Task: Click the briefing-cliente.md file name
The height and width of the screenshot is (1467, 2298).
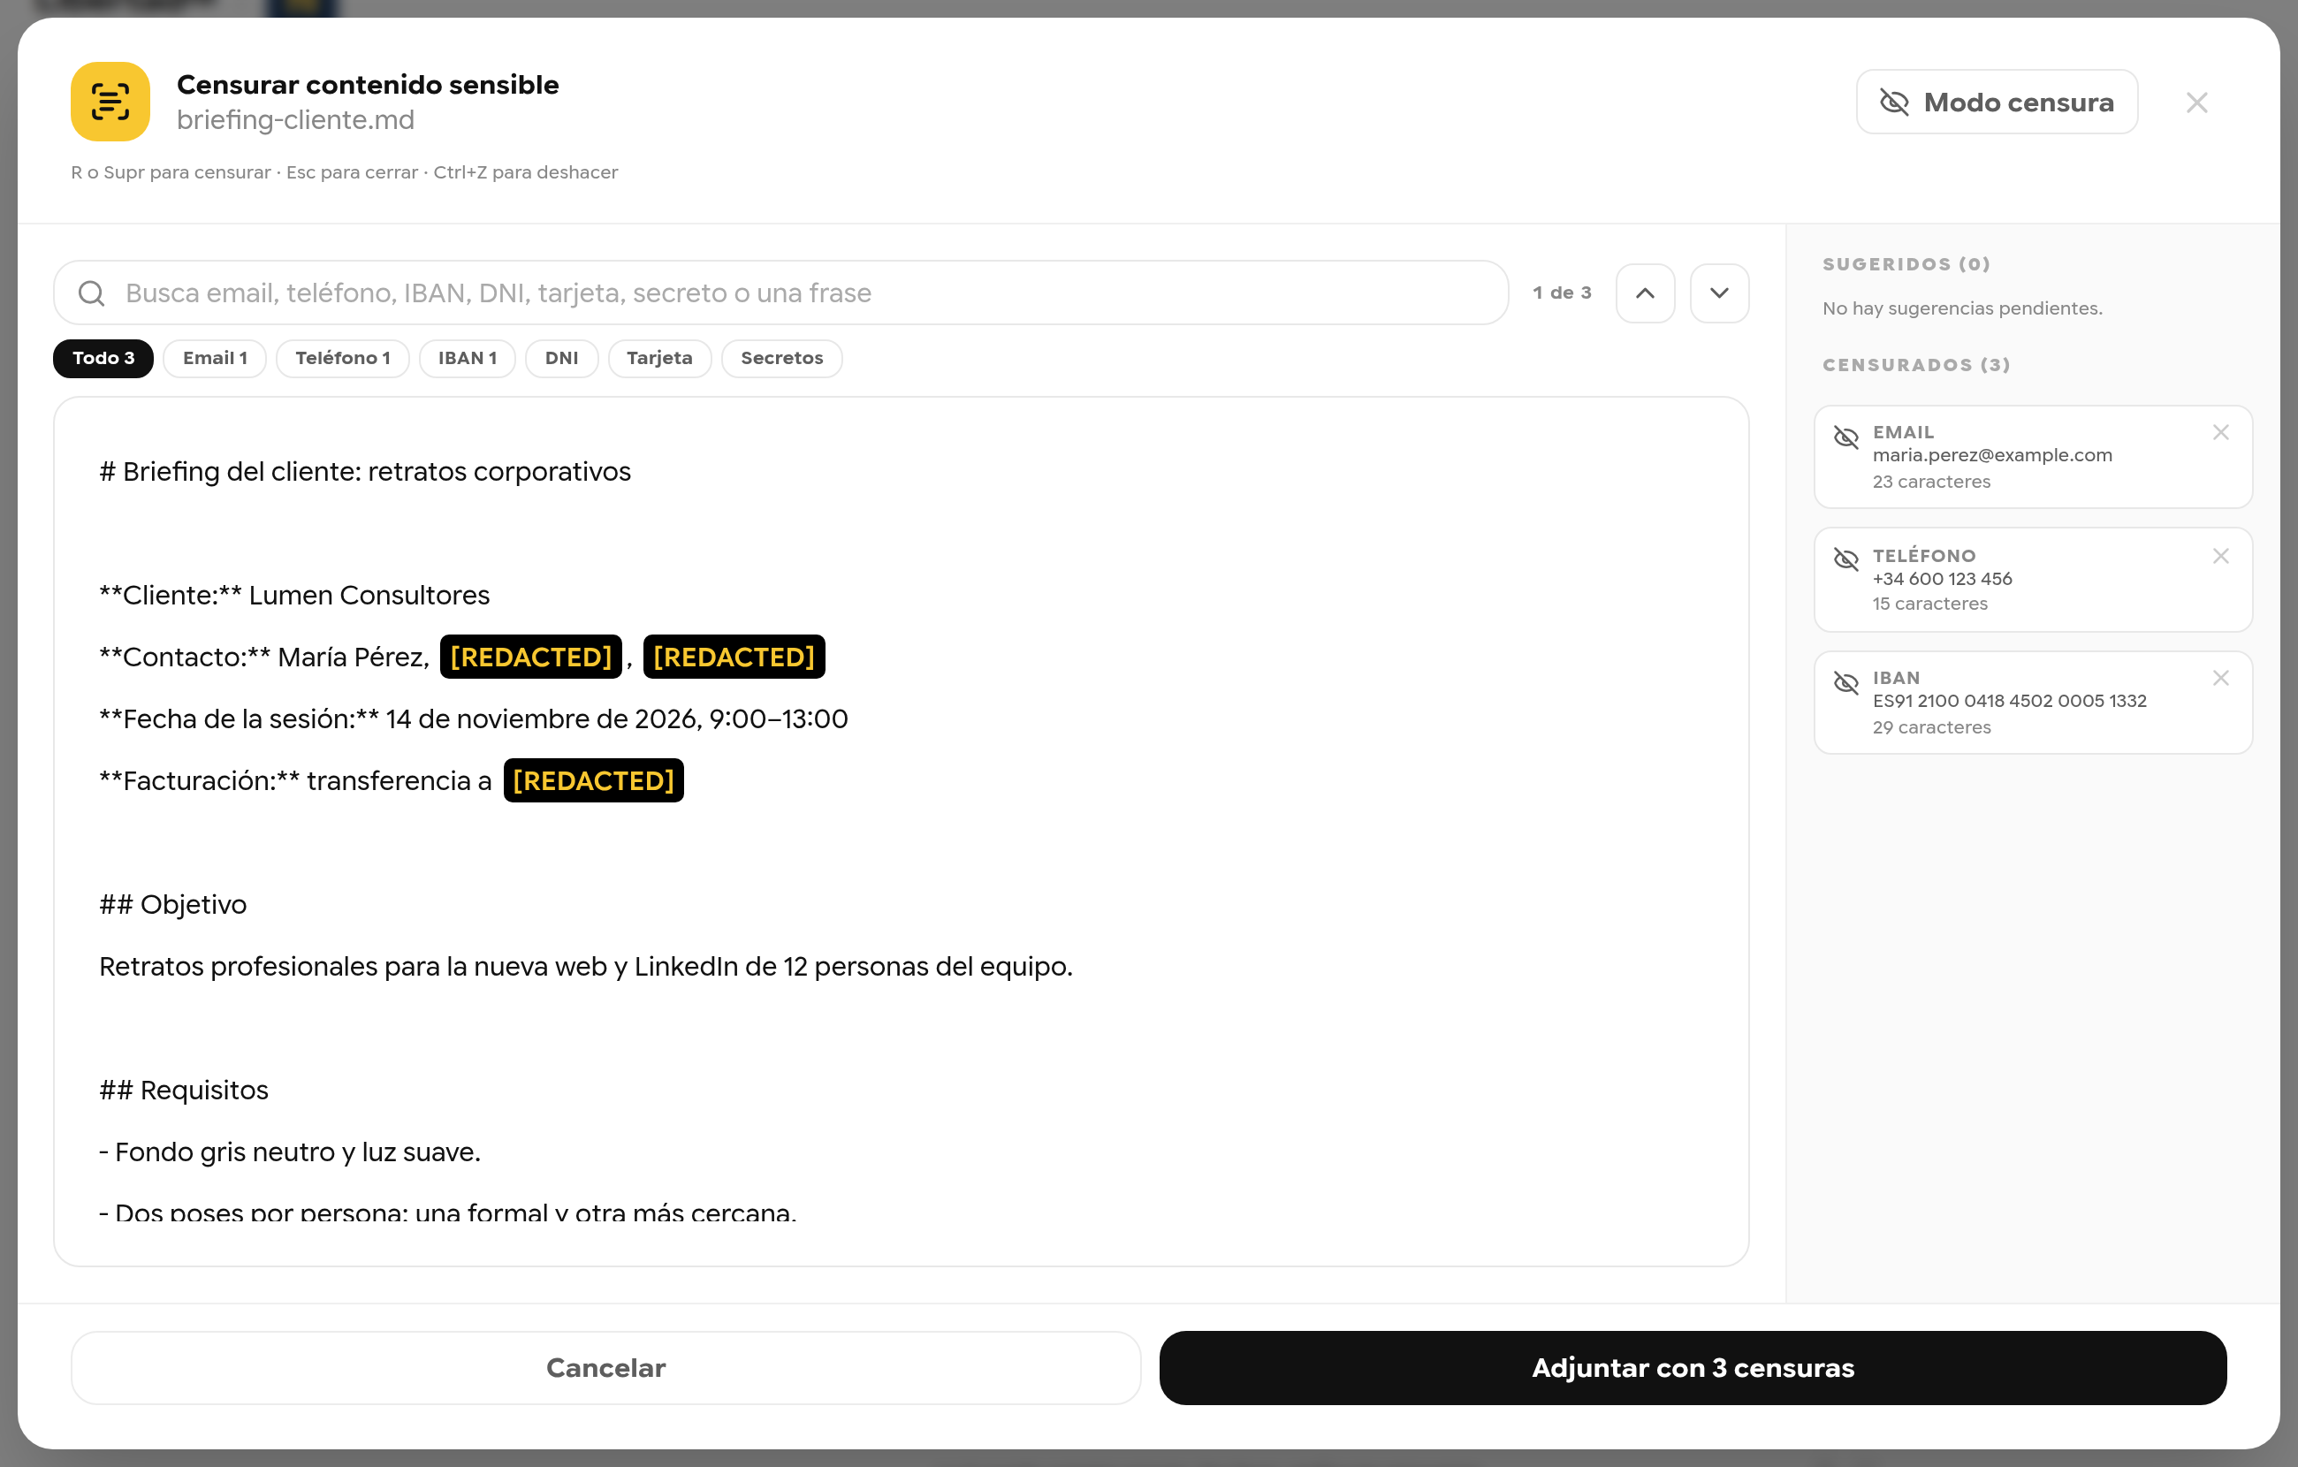Action: [296, 120]
